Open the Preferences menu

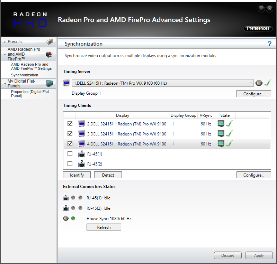click(x=258, y=28)
